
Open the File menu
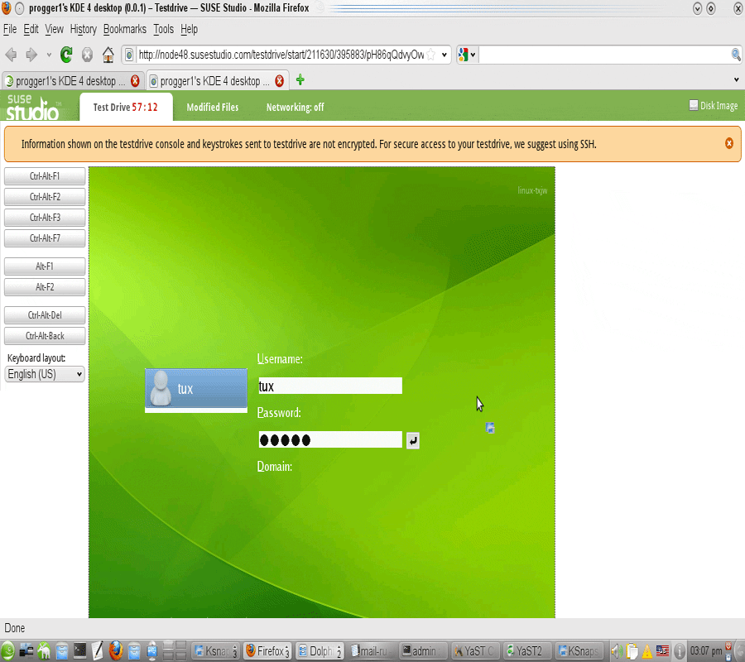tap(10, 30)
